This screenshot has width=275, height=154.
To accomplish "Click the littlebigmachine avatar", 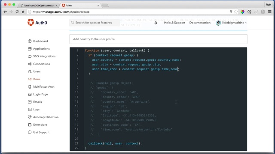I will click(x=219, y=23).
